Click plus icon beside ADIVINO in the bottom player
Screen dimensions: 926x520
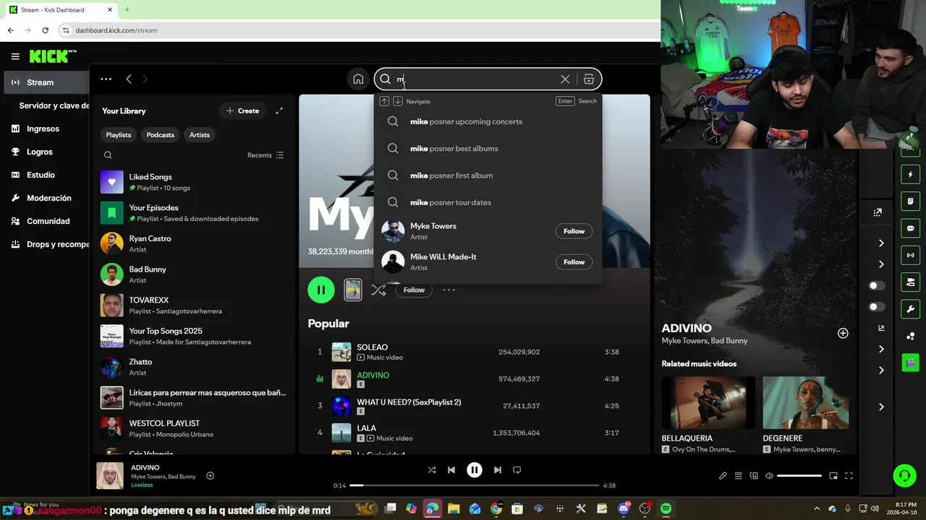(x=211, y=476)
